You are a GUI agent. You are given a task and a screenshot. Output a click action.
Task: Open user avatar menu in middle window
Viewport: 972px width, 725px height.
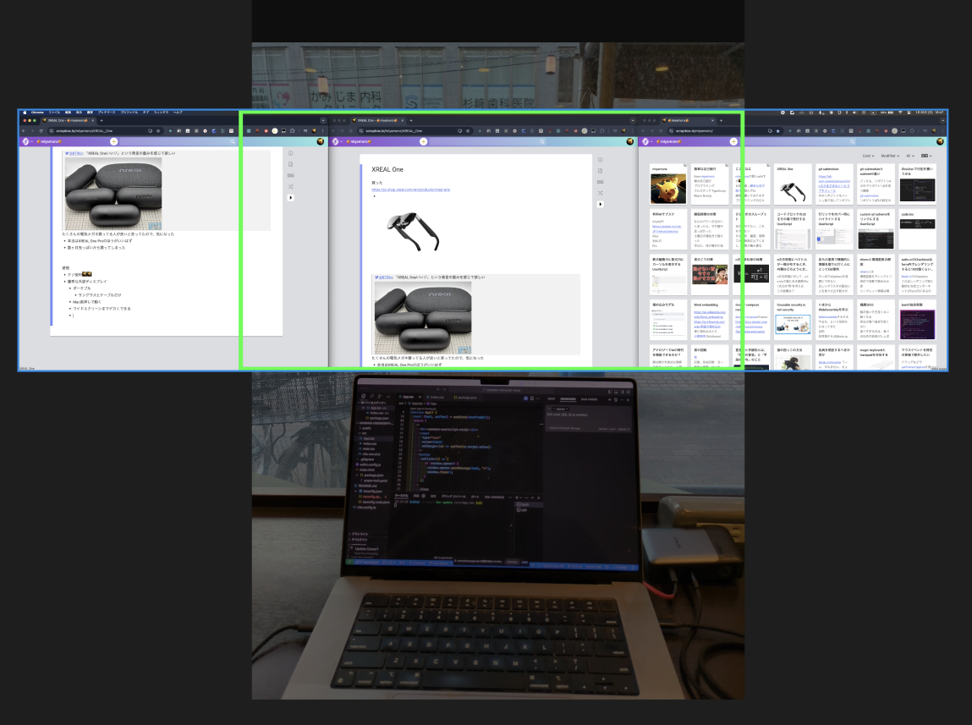pyautogui.click(x=630, y=141)
